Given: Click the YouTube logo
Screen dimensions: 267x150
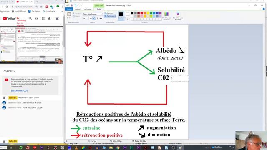Looking at the screenshot, I should 9,18.
